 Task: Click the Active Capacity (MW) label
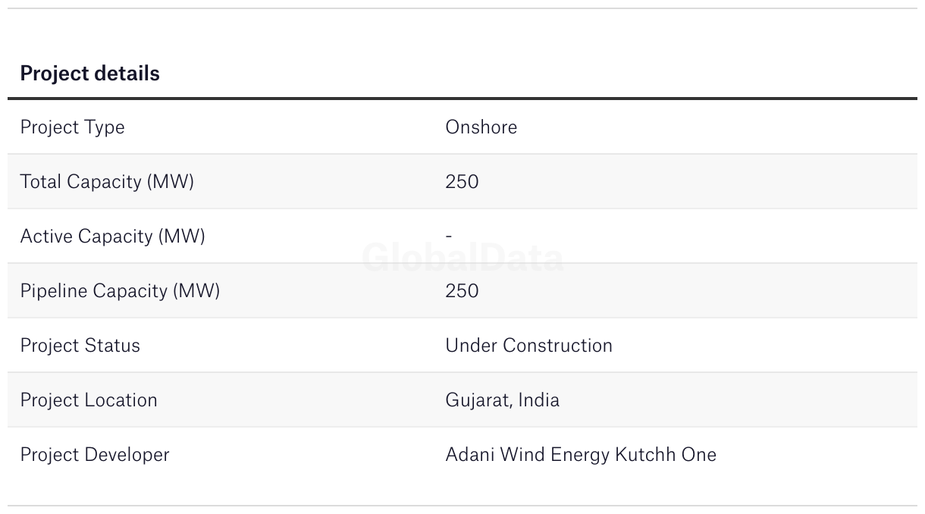coord(112,237)
